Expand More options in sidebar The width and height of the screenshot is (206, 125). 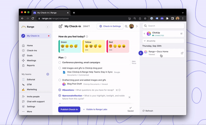click(29, 111)
